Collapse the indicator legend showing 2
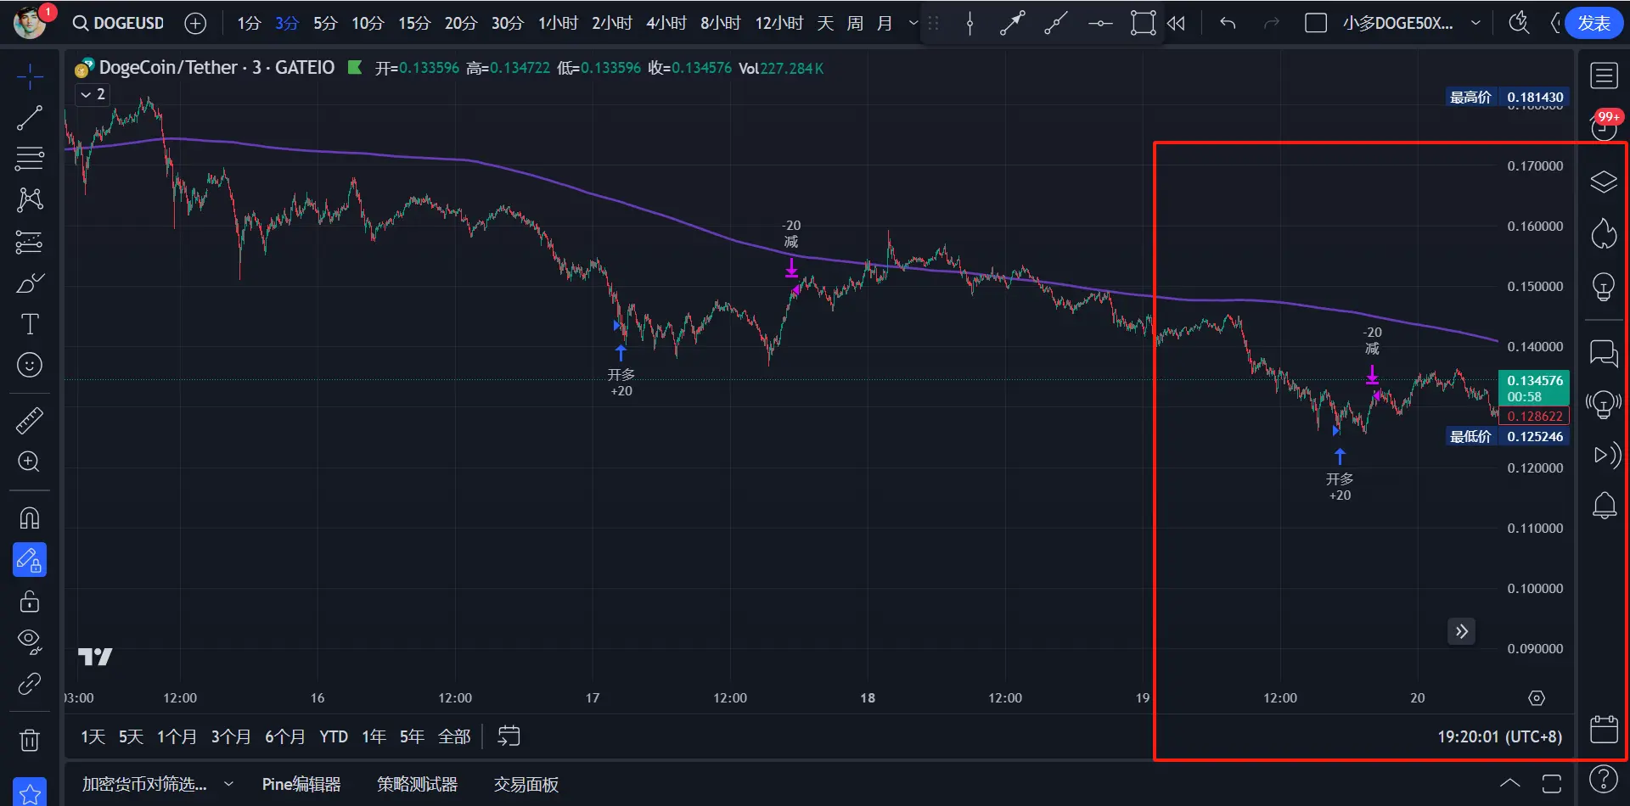Screen dimensions: 1630x806 tap(93, 94)
